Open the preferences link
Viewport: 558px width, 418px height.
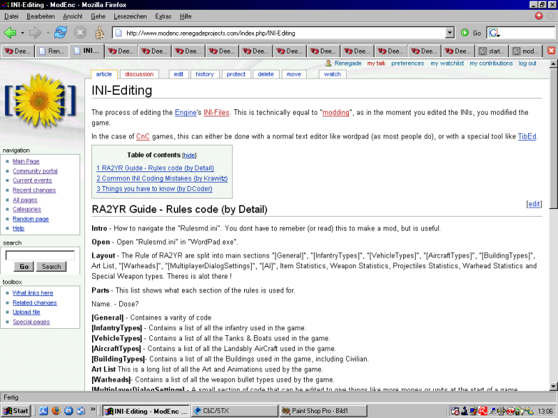point(407,63)
